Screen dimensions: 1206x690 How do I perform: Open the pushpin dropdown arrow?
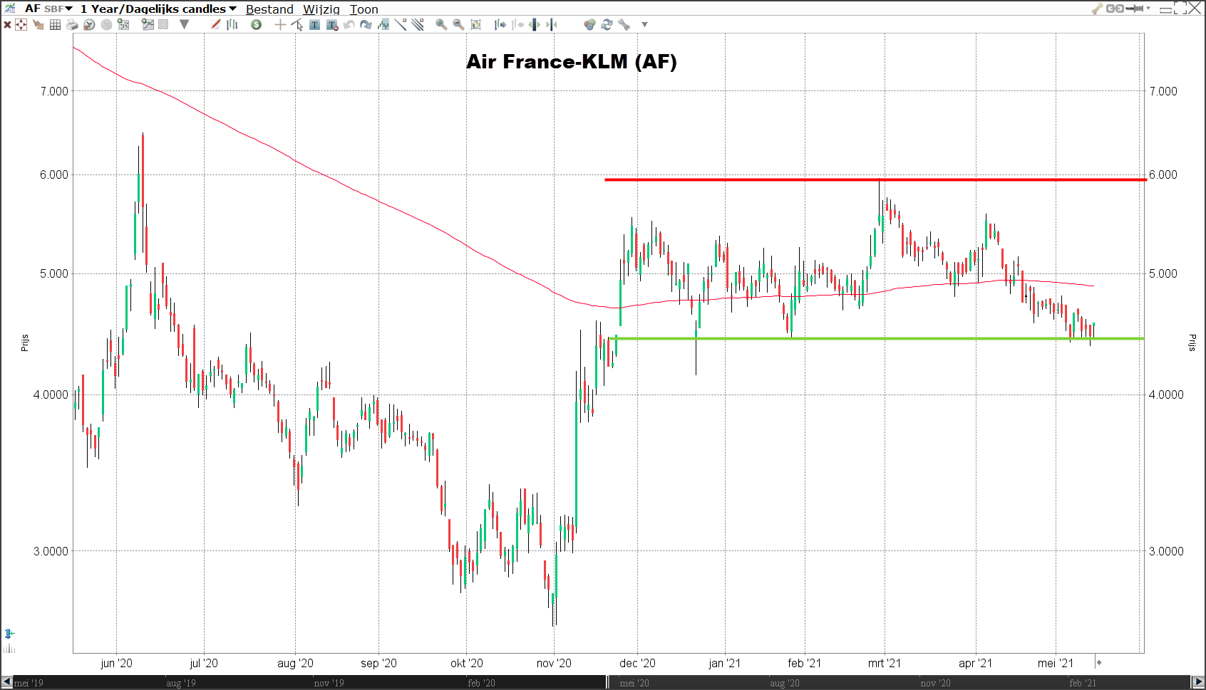(x=1148, y=9)
